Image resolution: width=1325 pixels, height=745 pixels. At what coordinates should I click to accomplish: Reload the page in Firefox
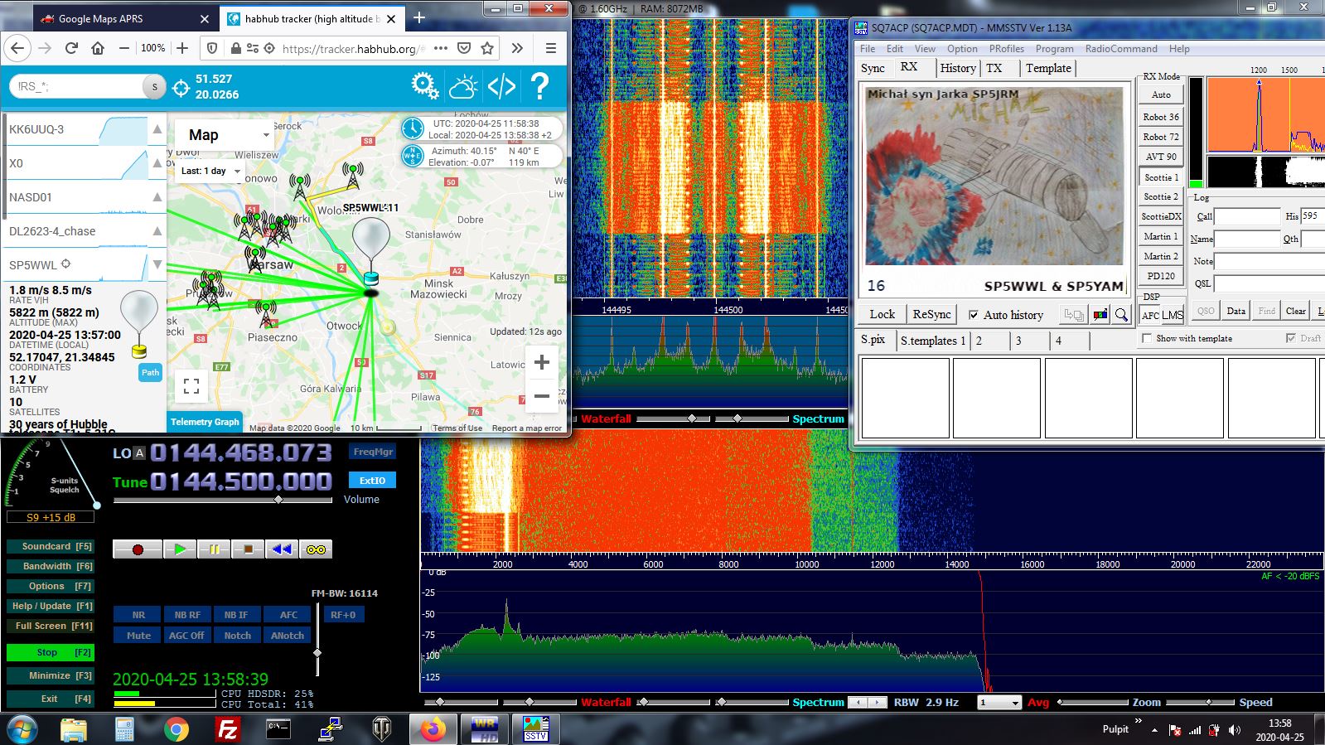click(71, 48)
